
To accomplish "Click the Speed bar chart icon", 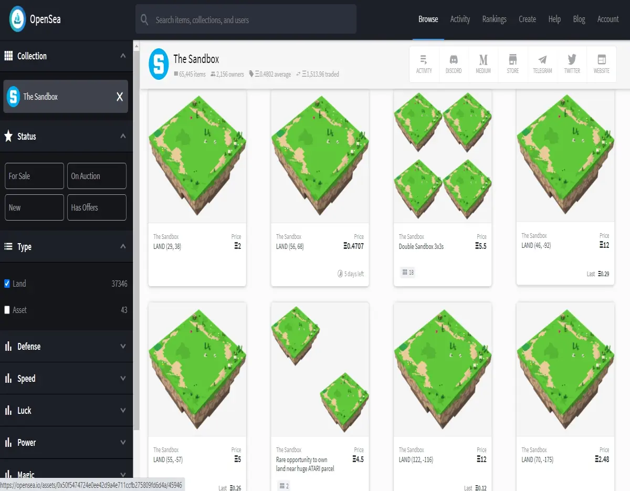I will point(8,379).
